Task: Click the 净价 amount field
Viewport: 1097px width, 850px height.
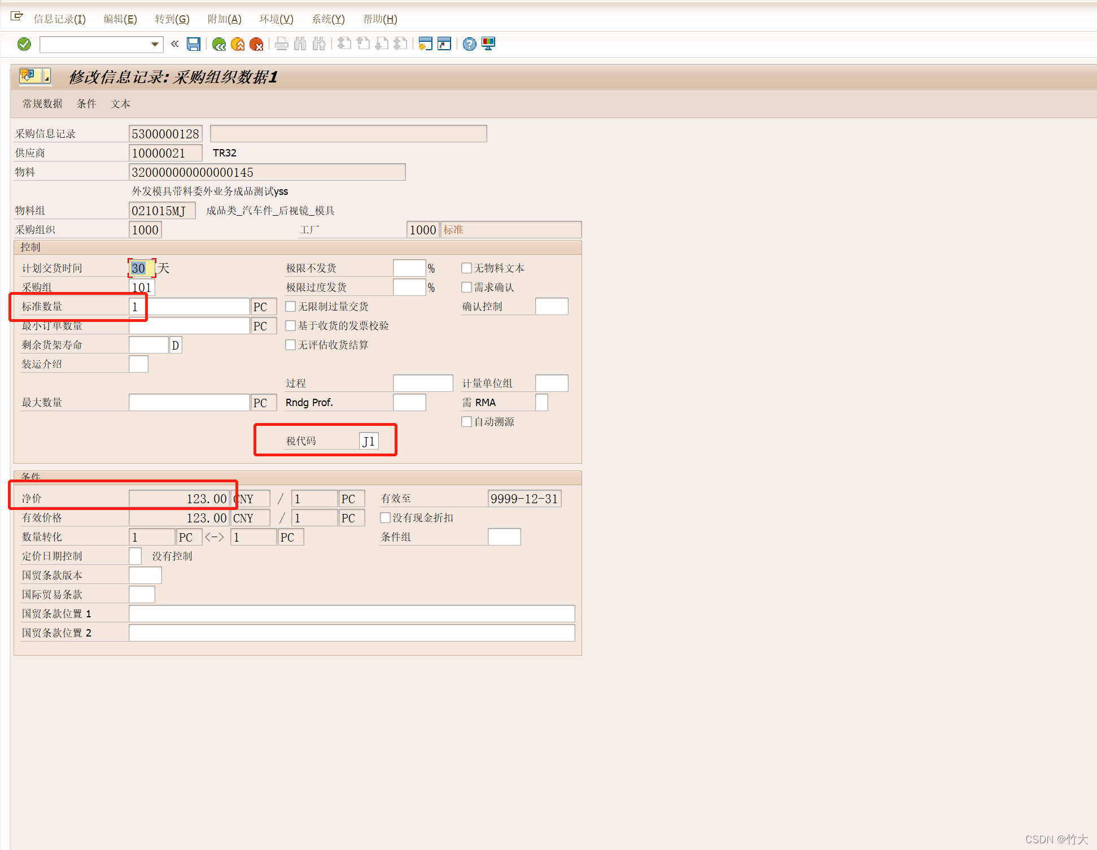Action: pos(179,499)
